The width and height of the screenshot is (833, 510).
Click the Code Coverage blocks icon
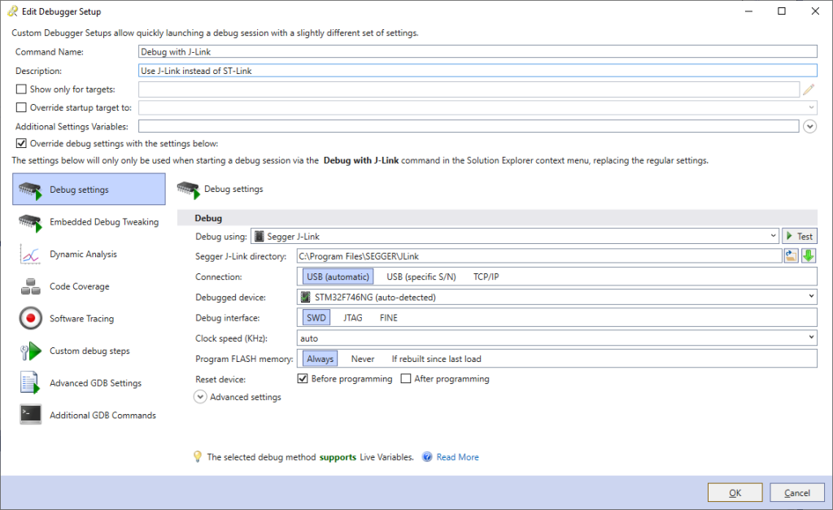pos(30,287)
